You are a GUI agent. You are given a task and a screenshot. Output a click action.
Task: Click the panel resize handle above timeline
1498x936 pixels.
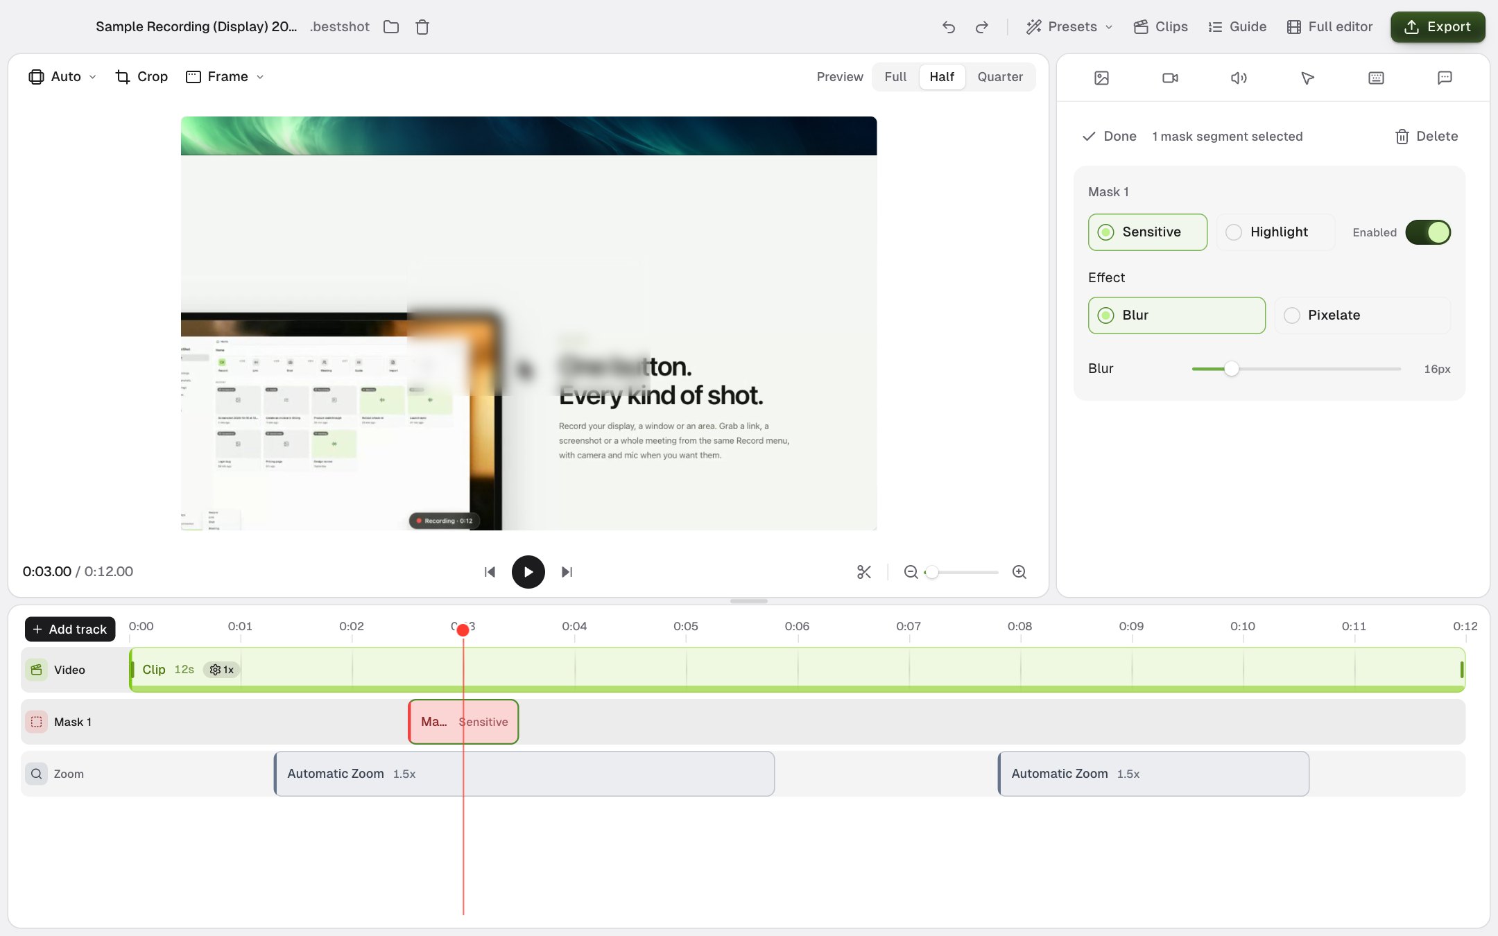tap(749, 601)
